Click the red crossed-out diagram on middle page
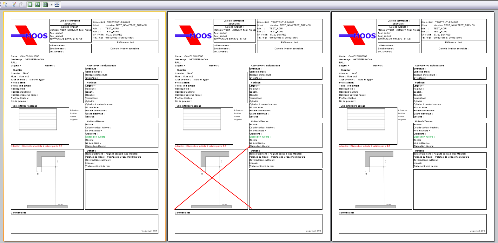This screenshot has height=243, width=498. [x=211, y=179]
